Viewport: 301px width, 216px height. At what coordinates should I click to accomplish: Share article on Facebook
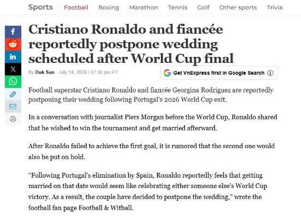pyautogui.click(x=13, y=32)
